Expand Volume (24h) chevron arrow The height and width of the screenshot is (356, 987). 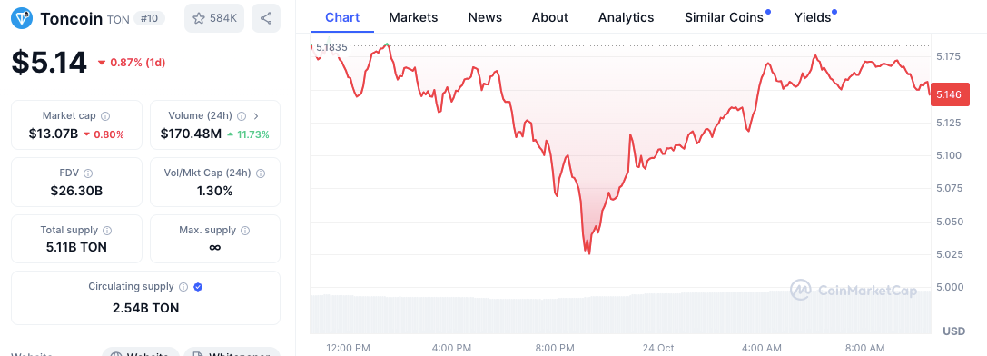coord(255,116)
